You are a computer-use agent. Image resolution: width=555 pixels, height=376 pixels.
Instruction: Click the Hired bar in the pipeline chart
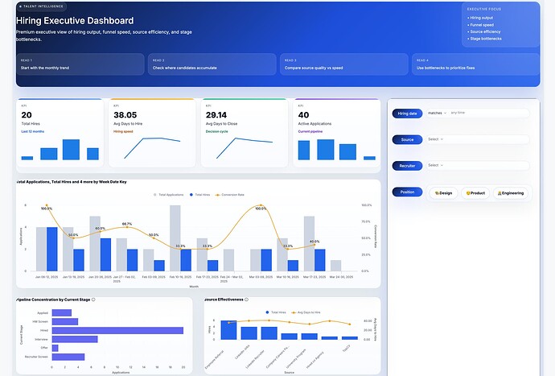click(x=117, y=330)
